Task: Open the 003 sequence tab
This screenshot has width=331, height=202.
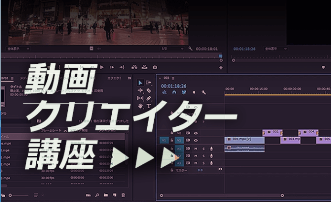Action: [166, 78]
